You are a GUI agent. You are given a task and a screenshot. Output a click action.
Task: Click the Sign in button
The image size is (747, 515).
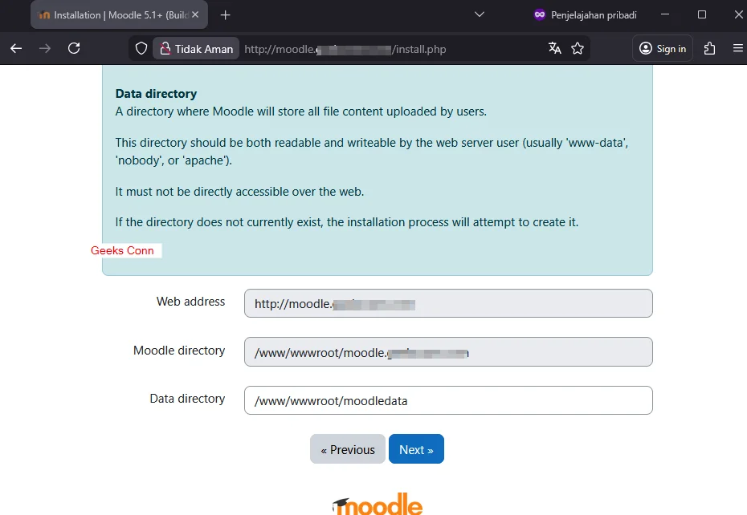click(662, 48)
